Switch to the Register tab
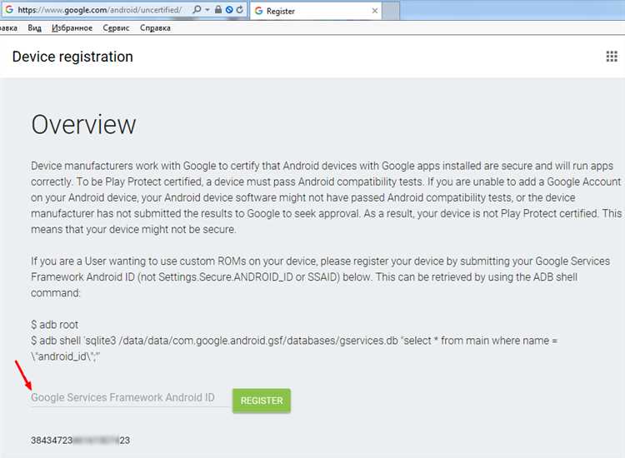This screenshot has height=458, width=625. tap(315, 11)
